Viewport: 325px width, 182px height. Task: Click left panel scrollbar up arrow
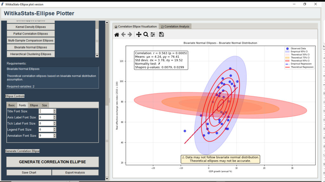pyautogui.click(x=107, y=22)
